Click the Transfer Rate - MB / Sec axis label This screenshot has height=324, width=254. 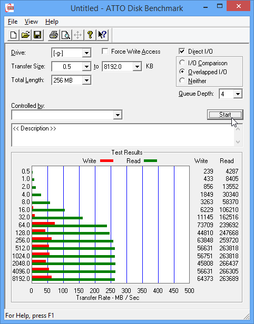click(x=108, y=298)
